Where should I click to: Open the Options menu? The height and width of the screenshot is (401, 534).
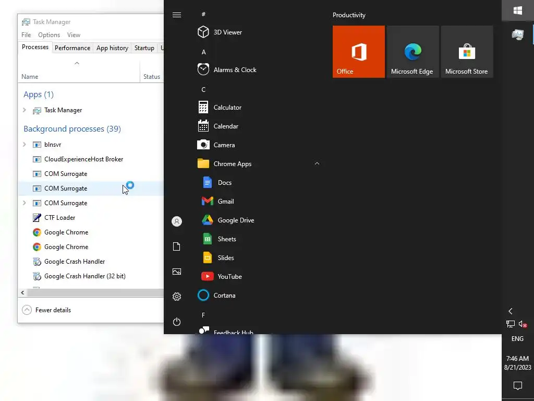coord(49,35)
